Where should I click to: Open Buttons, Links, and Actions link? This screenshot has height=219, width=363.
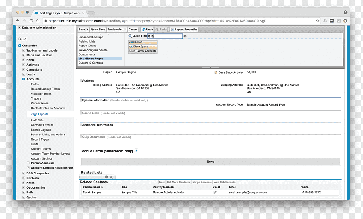click(48, 134)
